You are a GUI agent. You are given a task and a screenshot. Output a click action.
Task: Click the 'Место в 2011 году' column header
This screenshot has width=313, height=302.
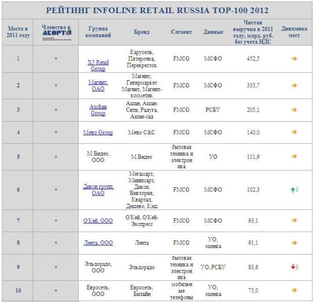pyautogui.click(x=18, y=32)
